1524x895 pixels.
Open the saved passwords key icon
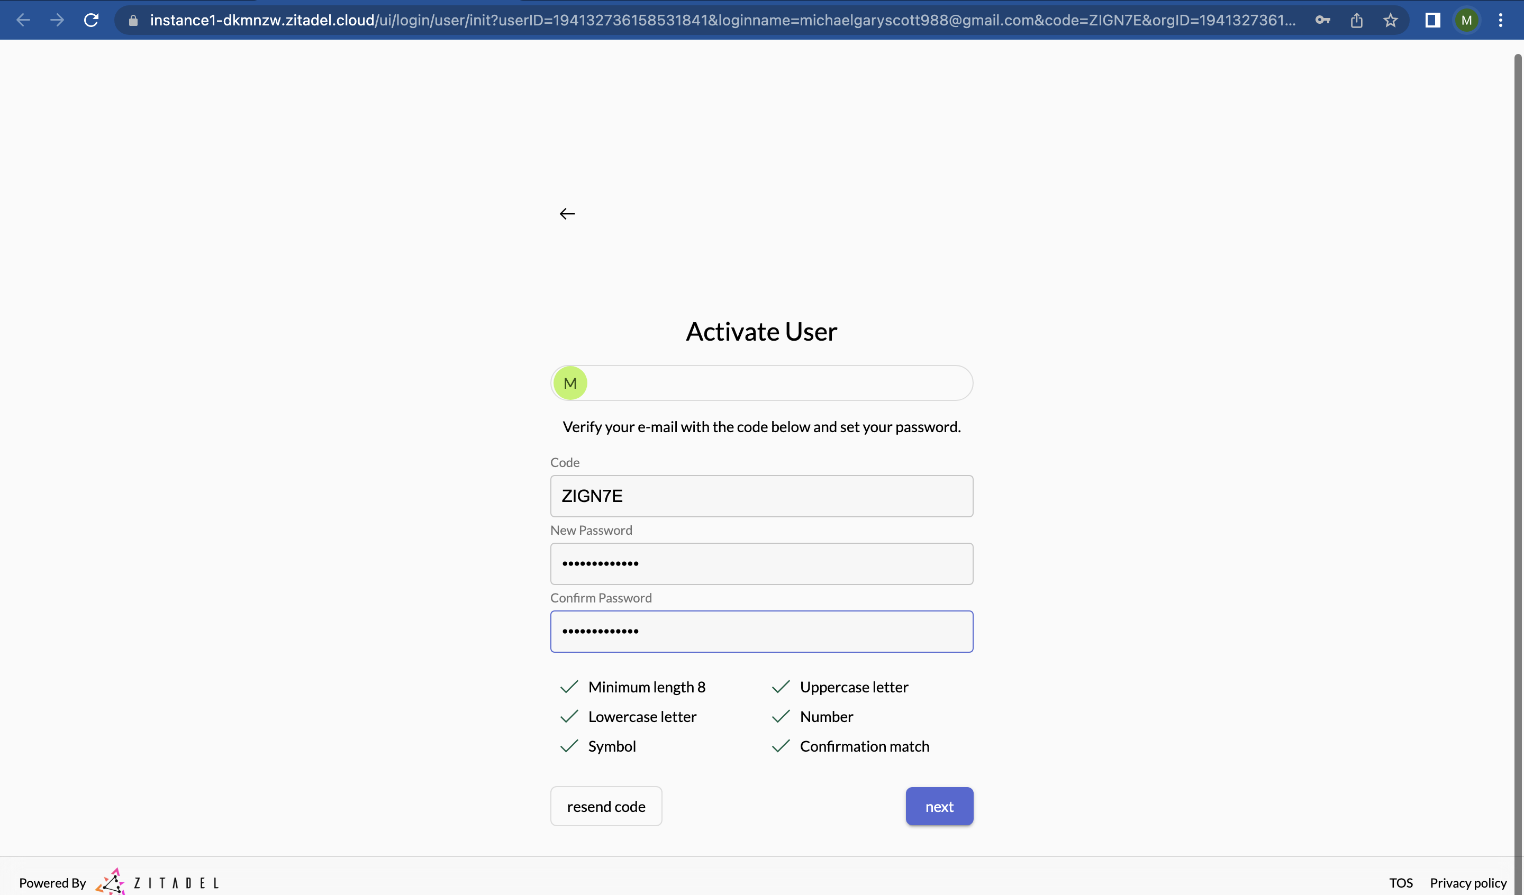click(x=1322, y=20)
